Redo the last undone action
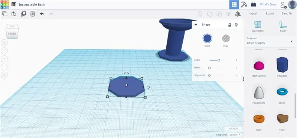This screenshot has width=297, height=138. [51, 14]
